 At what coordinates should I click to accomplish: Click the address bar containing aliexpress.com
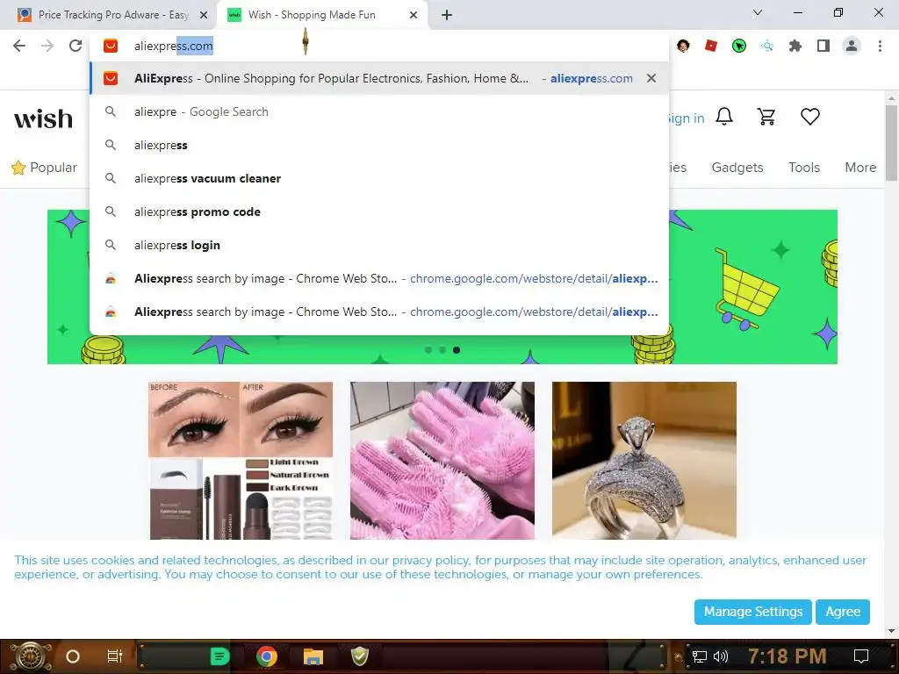(x=378, y=46)
